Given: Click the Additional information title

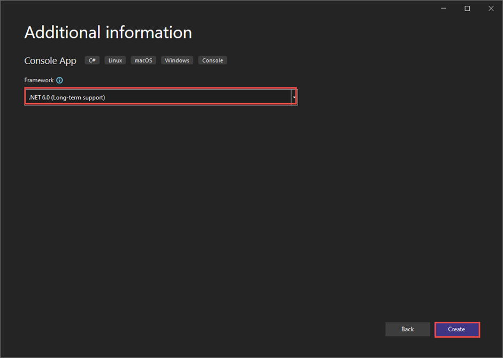Looking at the screenshot, I should point(108,33).
